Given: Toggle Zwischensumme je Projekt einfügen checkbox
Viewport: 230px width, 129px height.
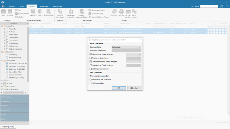Looking at the screenshot, I should pyautogui.click(x=91, y=62).
